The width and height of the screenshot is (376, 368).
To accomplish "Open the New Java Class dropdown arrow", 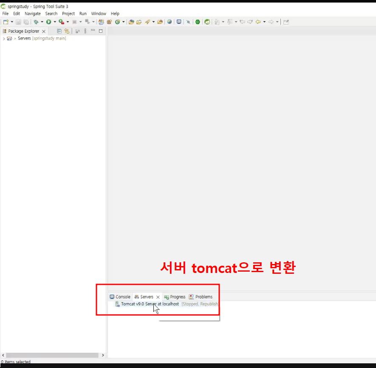I will [124, 22].
